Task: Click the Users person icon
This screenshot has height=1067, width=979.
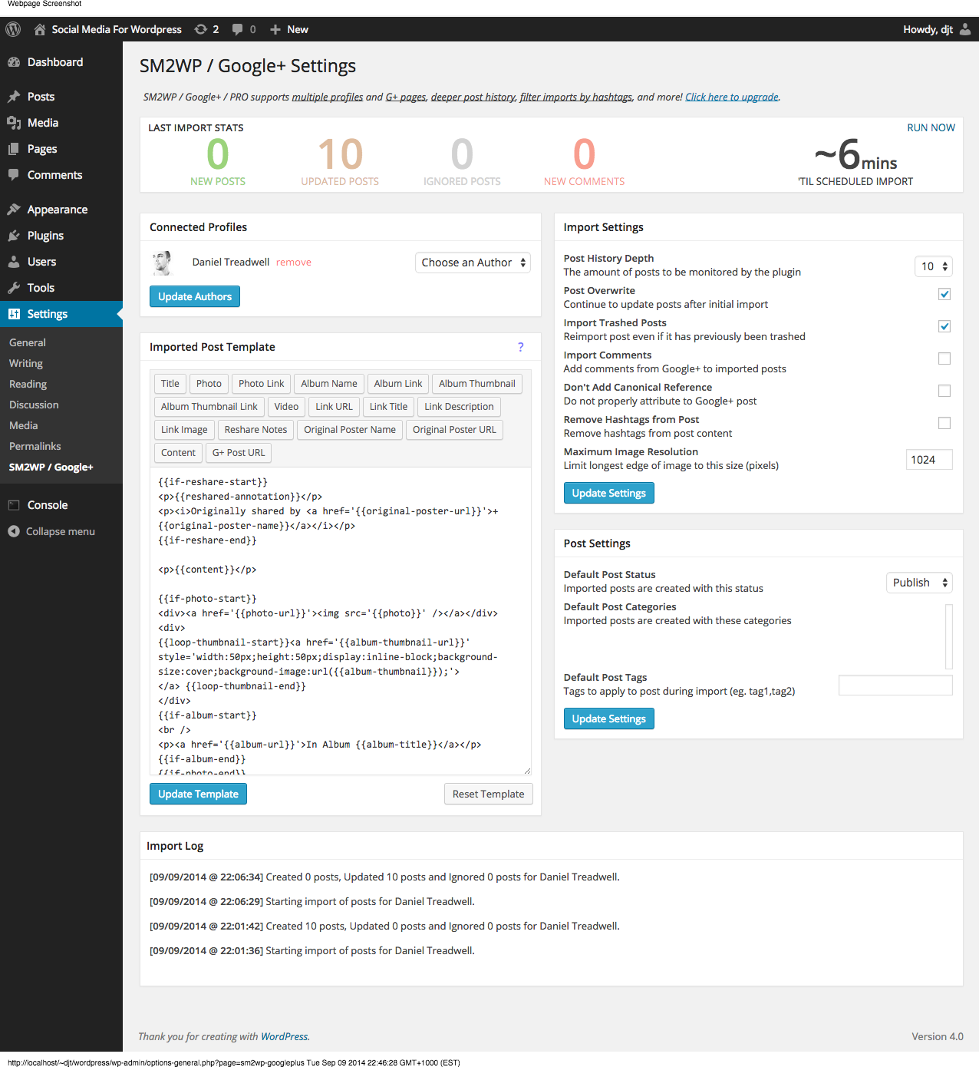Action: point(14,262)
